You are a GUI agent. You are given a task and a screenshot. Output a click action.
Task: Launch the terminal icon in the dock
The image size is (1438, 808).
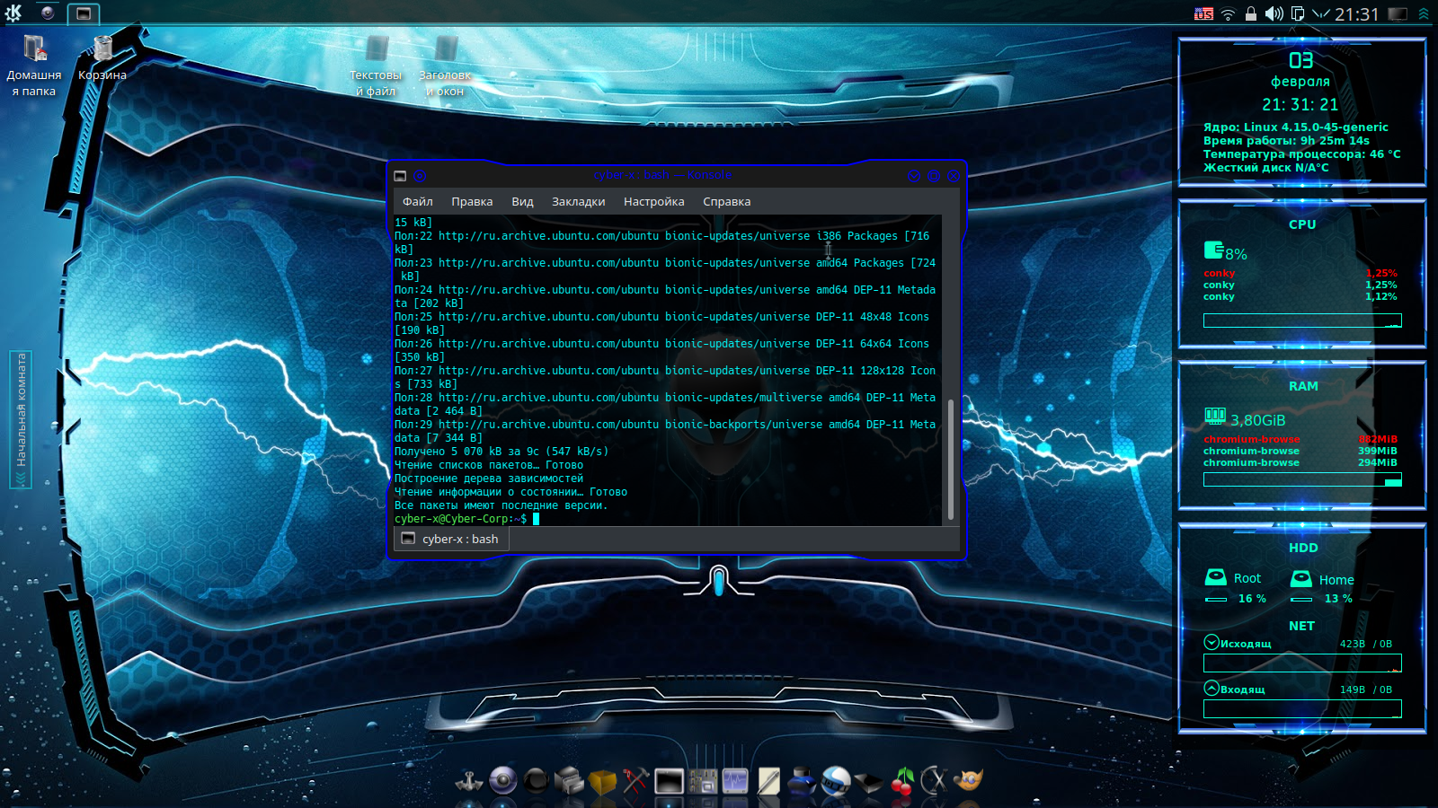(x=669, y=781)
